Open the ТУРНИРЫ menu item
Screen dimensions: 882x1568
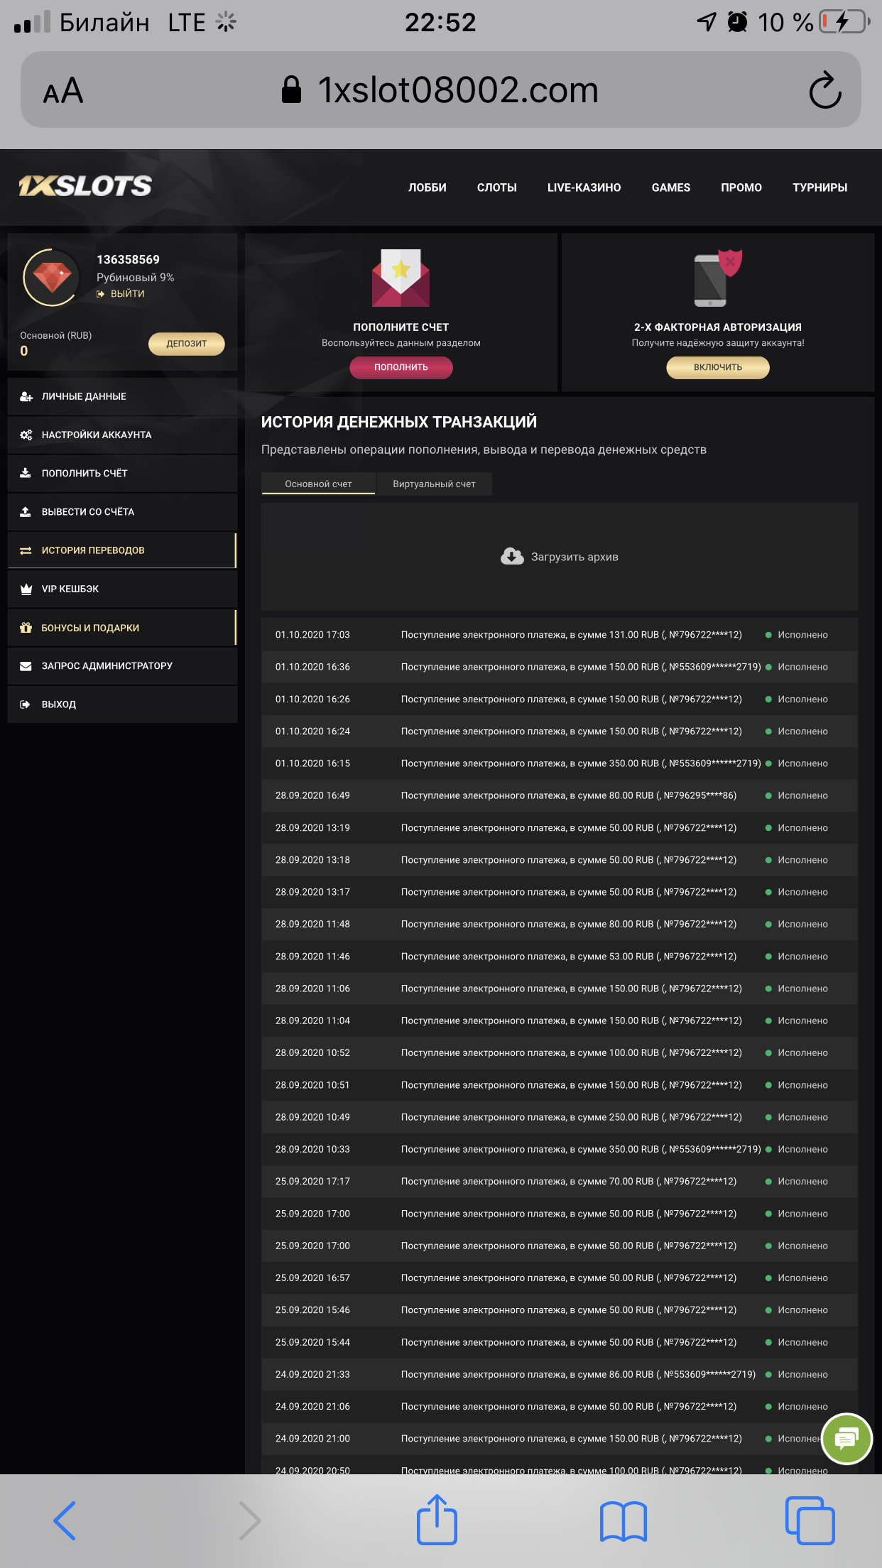point(820,187)
